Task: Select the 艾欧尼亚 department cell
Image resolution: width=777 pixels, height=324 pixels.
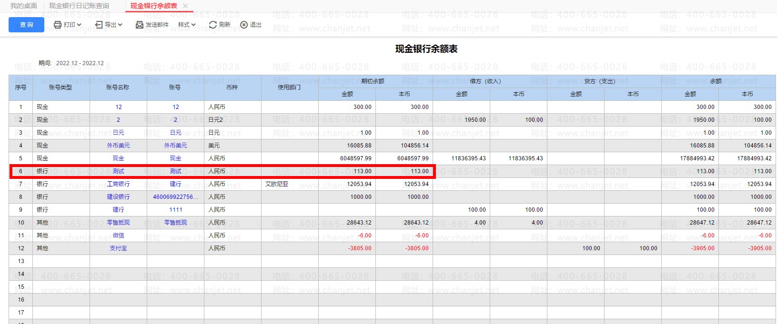Action: [277, 184]
